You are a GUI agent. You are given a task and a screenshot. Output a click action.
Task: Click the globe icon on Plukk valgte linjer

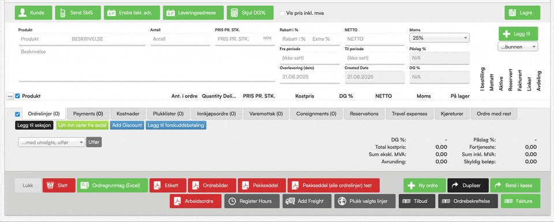point(342,201)
